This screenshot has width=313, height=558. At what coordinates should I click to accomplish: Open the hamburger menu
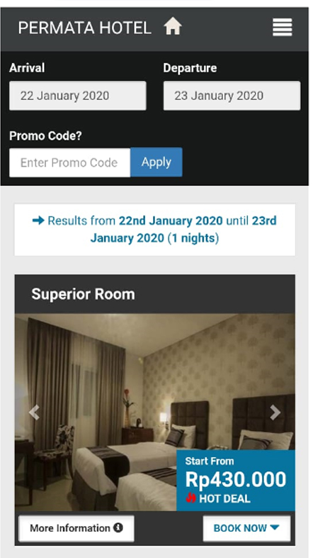[x=283, y=27]
